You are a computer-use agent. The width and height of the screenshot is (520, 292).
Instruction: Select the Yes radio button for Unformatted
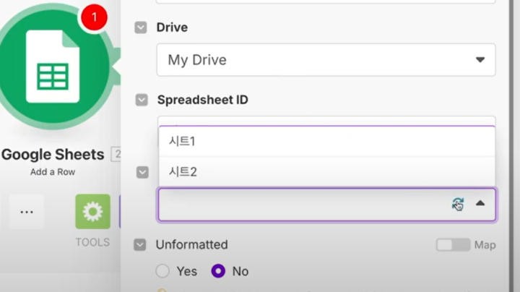coord(163,271)
